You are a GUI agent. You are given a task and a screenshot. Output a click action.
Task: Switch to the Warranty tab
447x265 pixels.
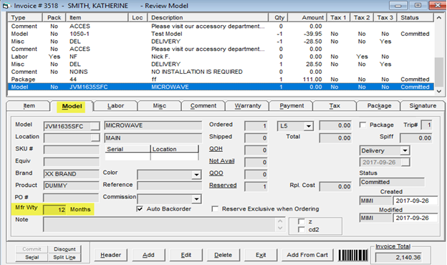pyautogui.click(x=248, y=106)
